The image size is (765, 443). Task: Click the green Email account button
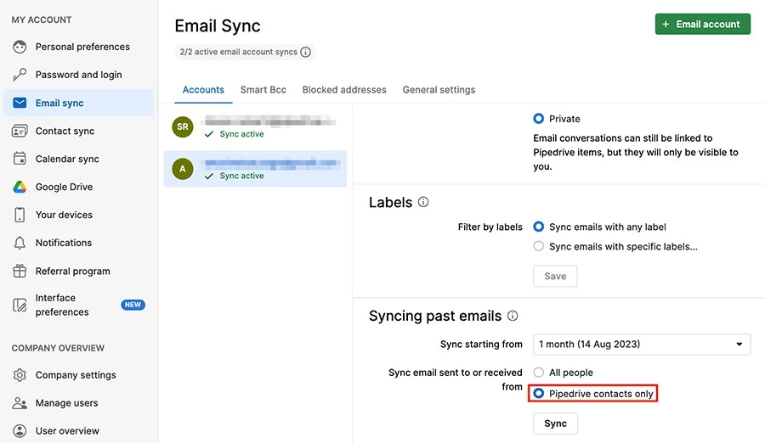703,24
